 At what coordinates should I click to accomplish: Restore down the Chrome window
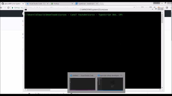tap(165, 3)
